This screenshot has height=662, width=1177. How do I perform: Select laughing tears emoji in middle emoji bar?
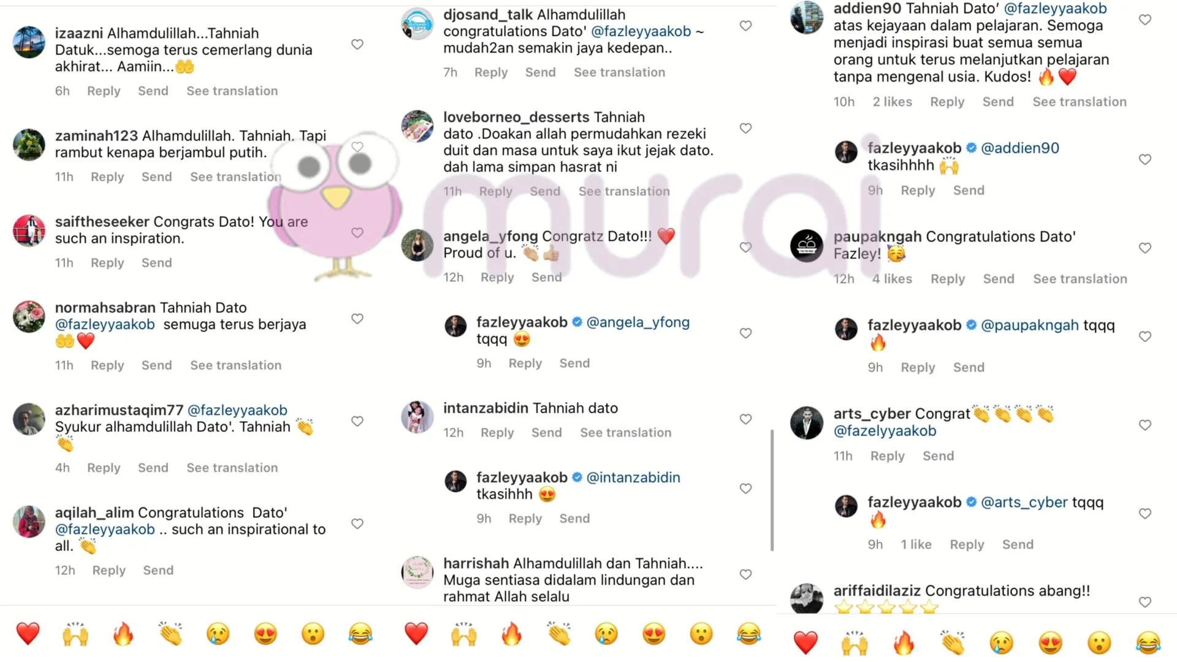(x=748, y=633)
